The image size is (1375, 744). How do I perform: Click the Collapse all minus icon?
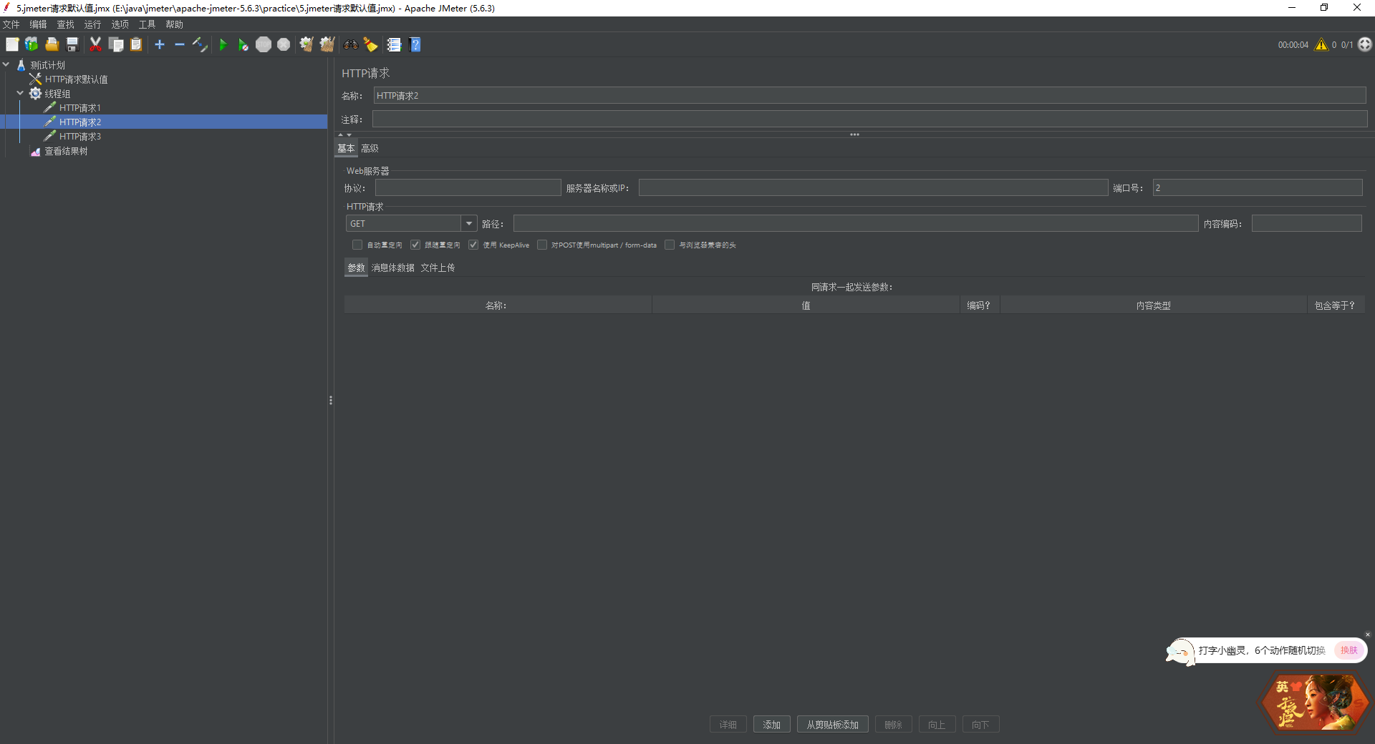180,44
